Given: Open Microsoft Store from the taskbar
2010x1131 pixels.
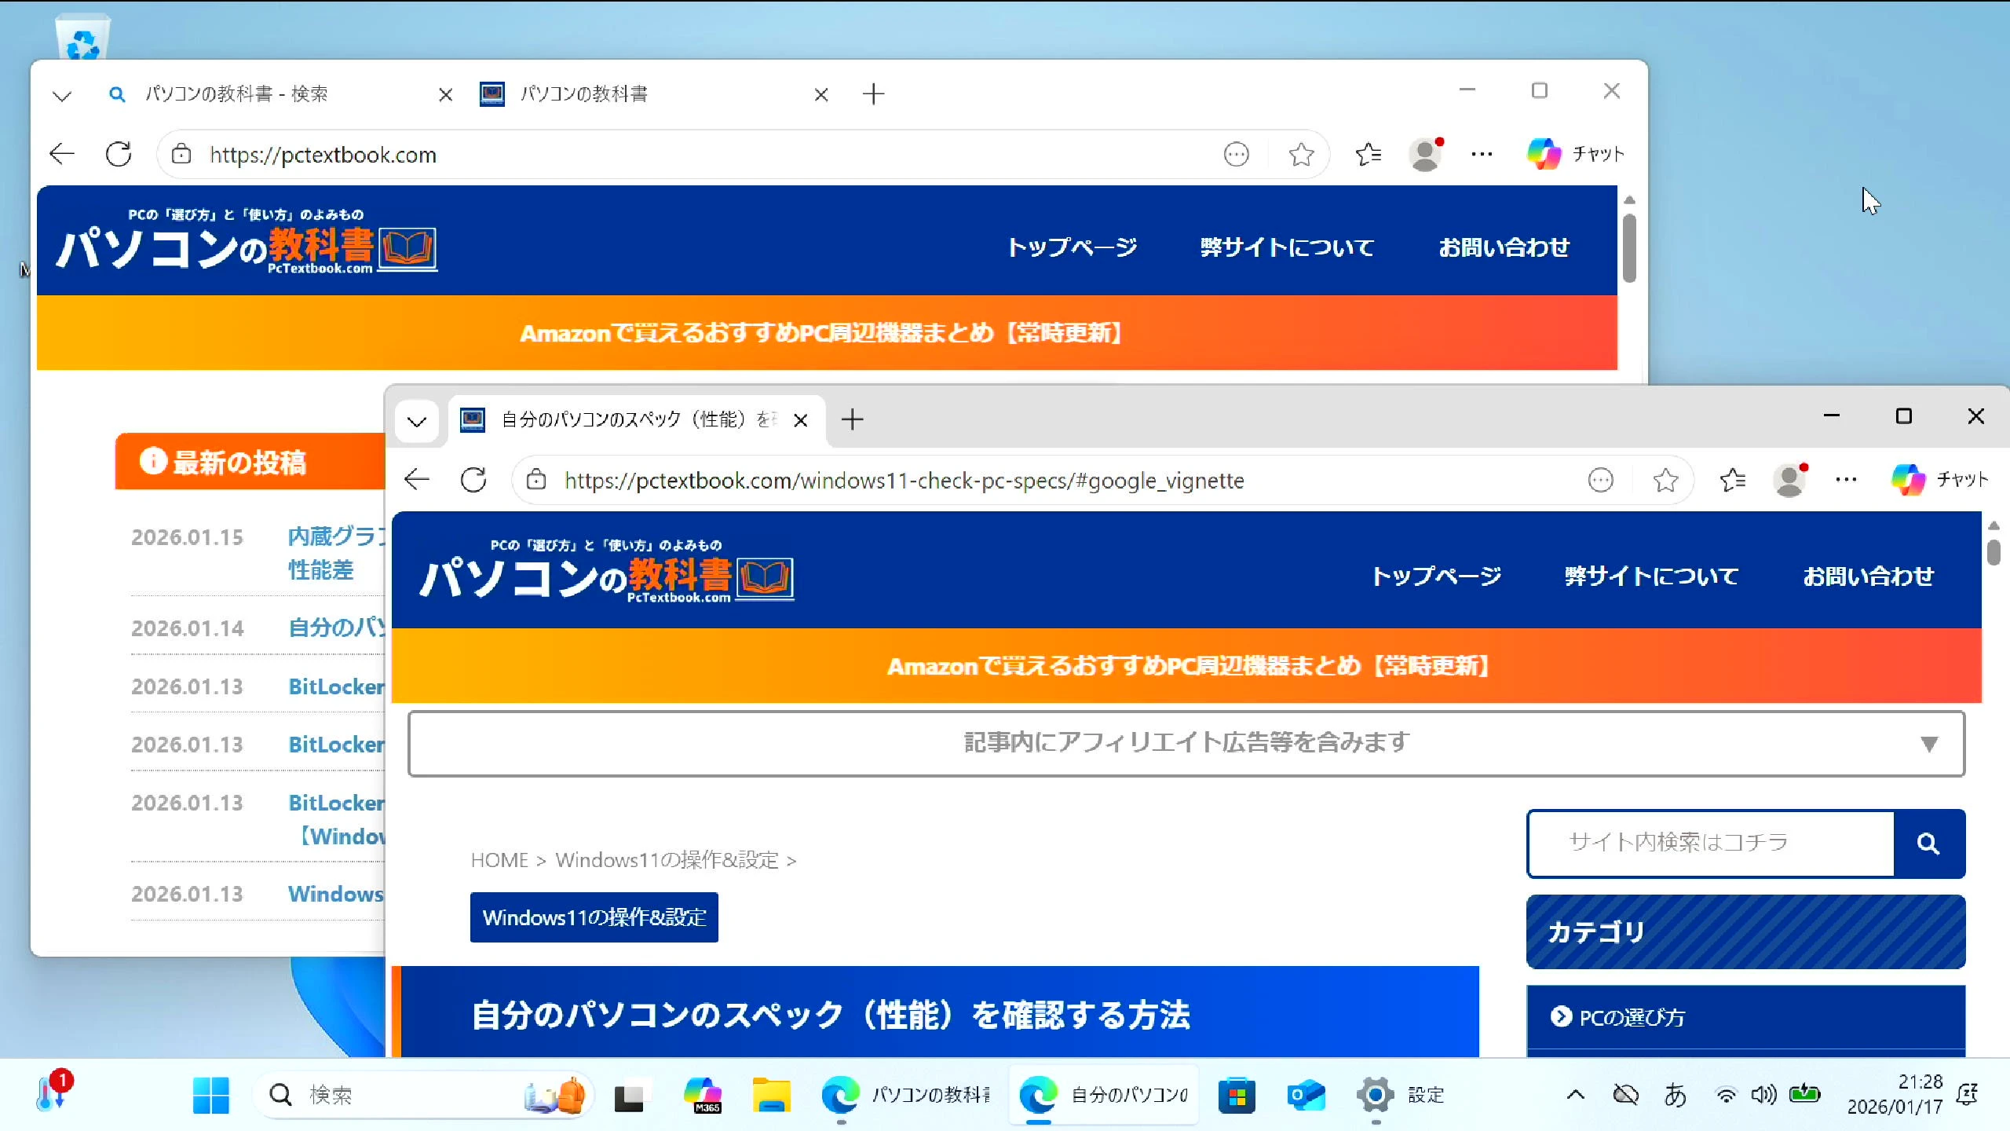Looking at the screenshot, I should [1237, 1095].
